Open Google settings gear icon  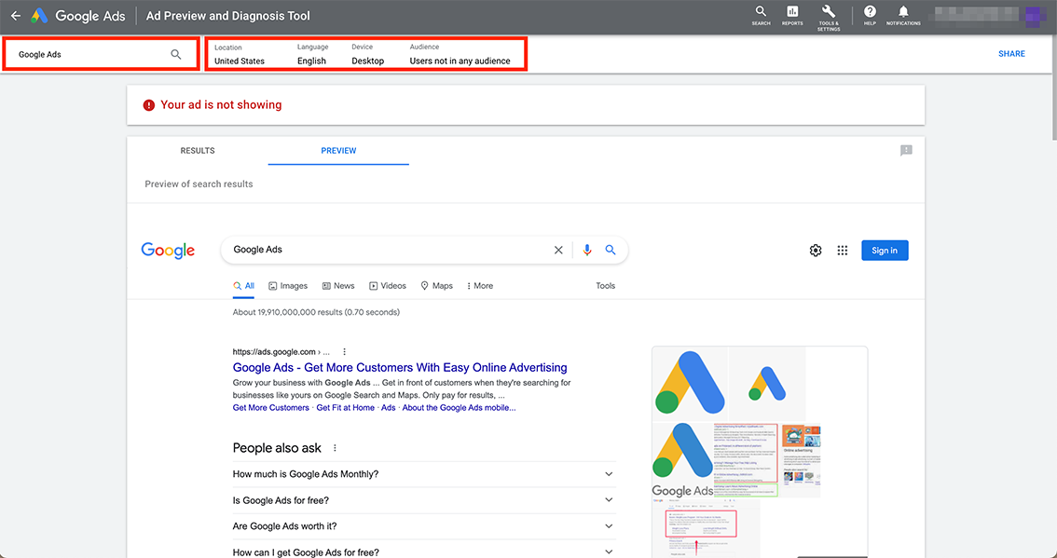[x=816, y=251]
